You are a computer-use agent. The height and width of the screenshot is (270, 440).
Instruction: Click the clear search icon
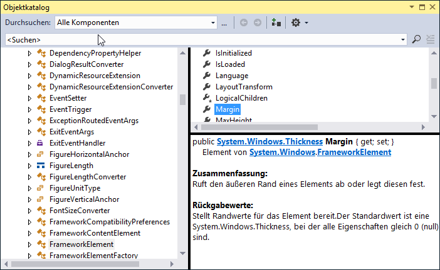431,39
